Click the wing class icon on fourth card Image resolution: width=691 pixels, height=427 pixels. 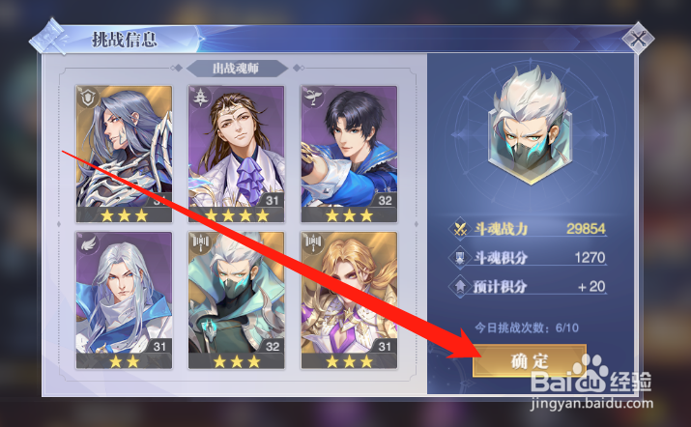pyautogui.click(x=88, y=243)
